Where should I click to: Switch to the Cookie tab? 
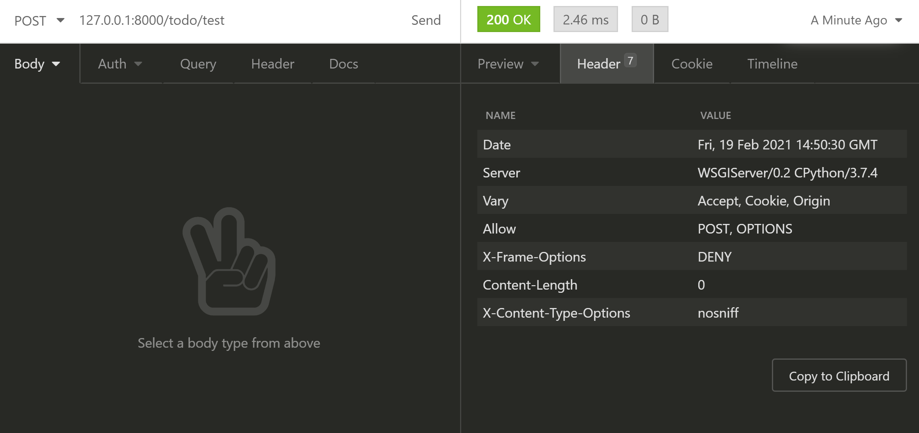(x=691, y=64)
